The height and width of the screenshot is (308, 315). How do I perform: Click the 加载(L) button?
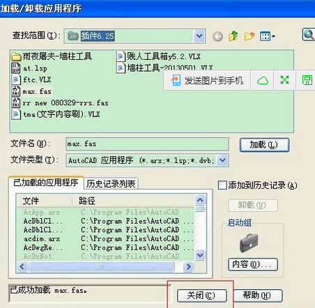pos(264,145)
